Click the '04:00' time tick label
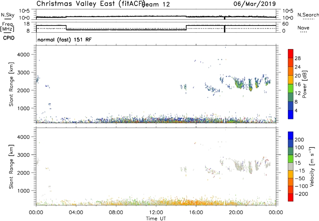The height and width of the screenshot is (221, 319). click(x=76, y=213)
